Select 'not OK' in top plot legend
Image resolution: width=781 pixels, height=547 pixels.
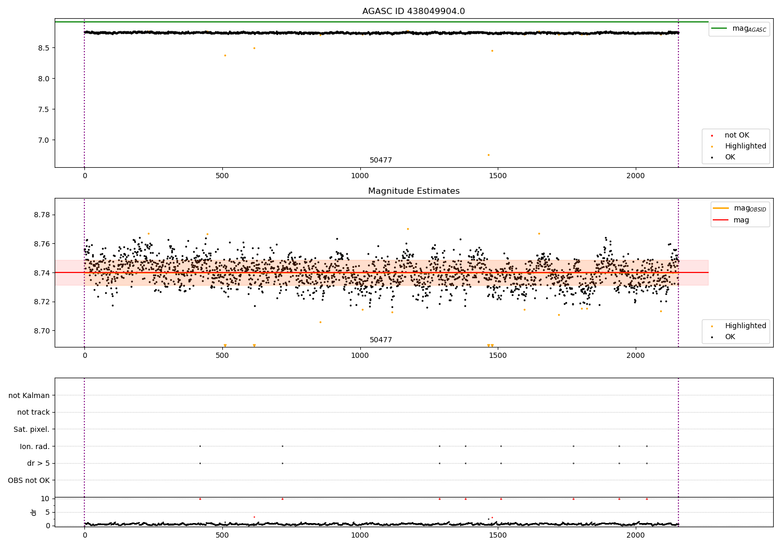pyautogui.click(x=737, y=135)
